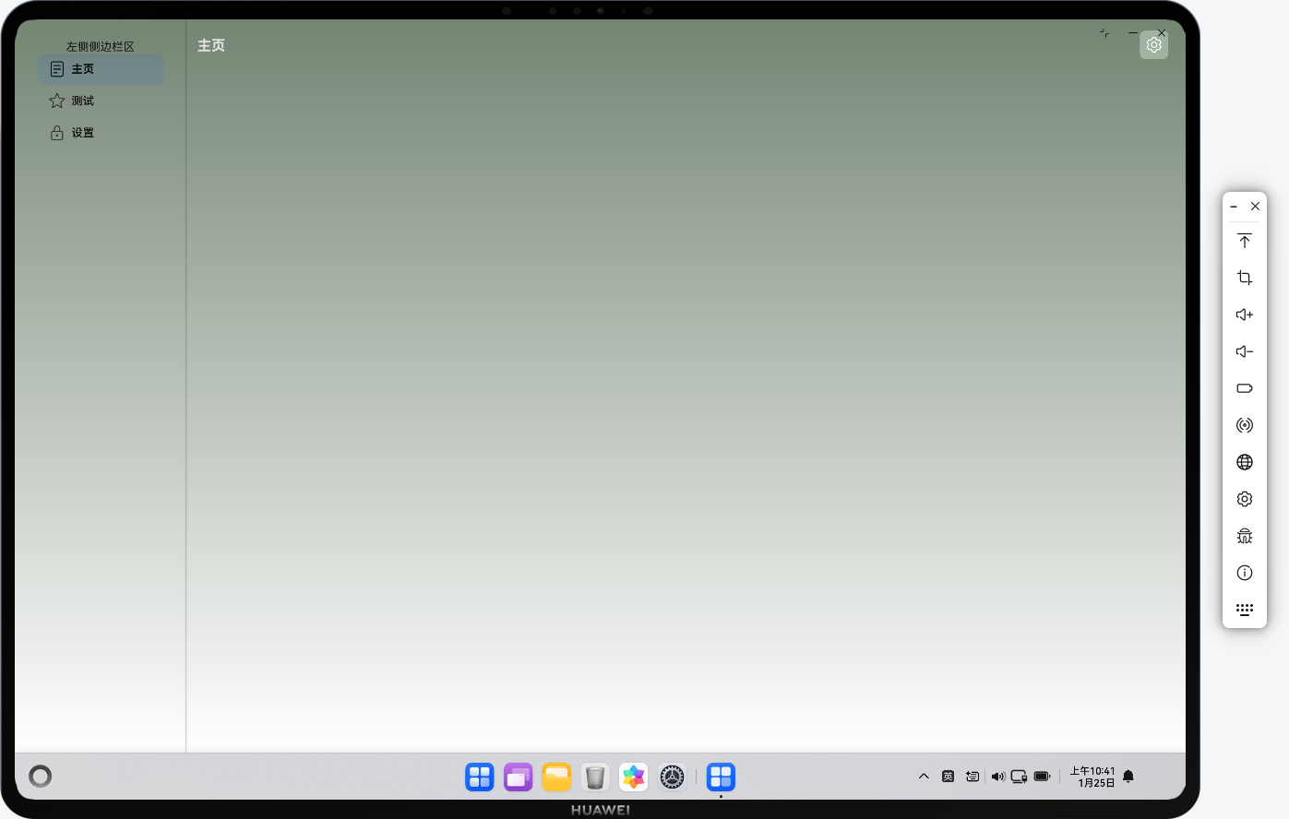This screenshot has height=819, width=1289.
Task: Click the pin-to-top arrow icon in emulator toolbar
Action: point(1244,241)
